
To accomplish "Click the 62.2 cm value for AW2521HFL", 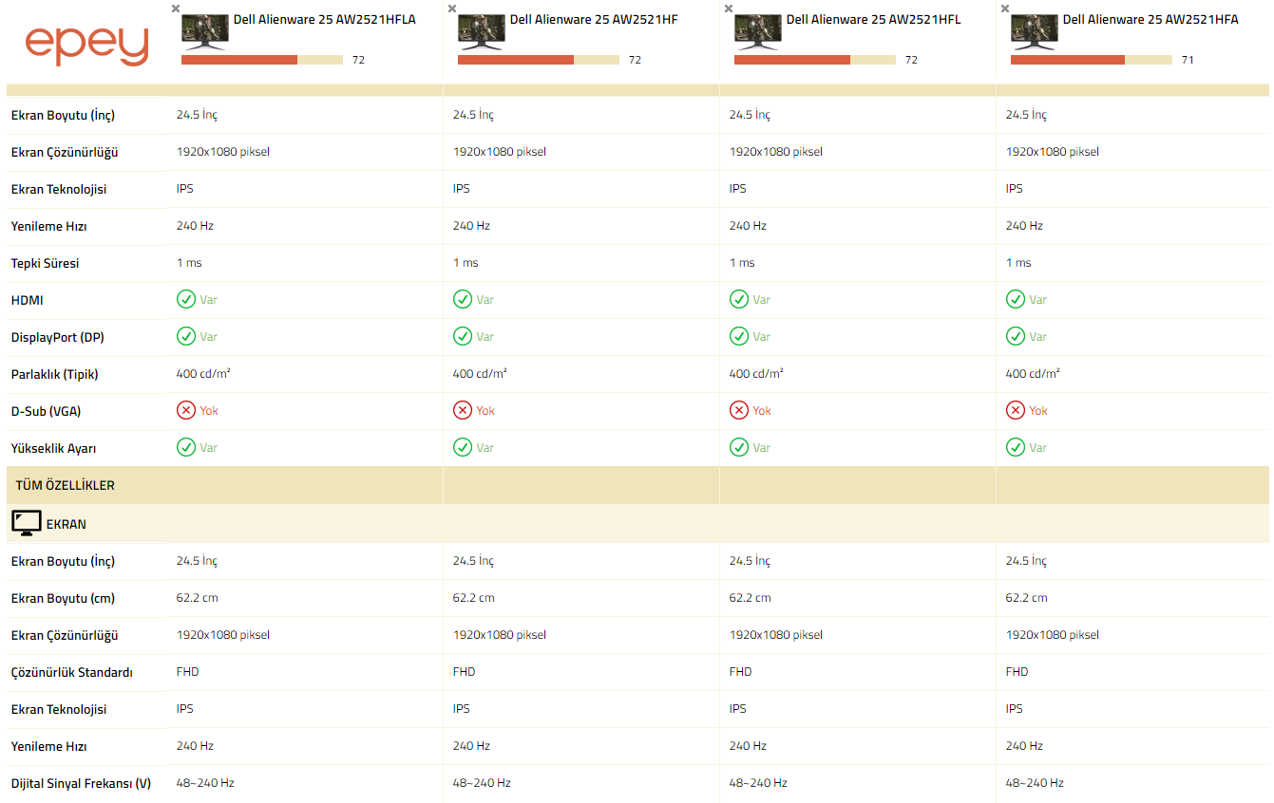I will [x=751, y=598].
